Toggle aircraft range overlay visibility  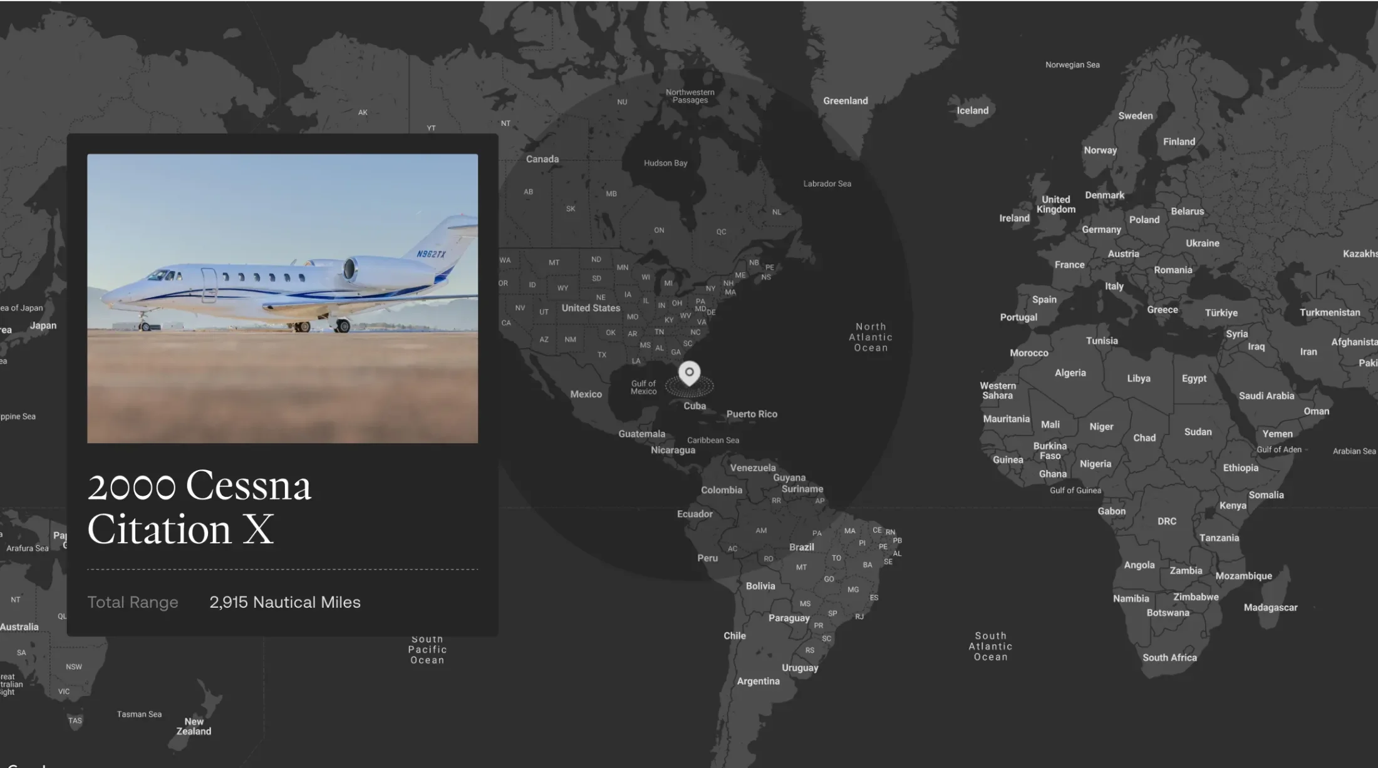(688, 372)
